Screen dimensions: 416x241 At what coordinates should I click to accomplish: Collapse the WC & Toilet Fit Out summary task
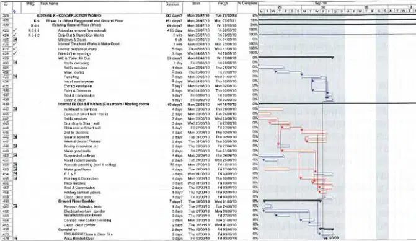coord(74,58)
